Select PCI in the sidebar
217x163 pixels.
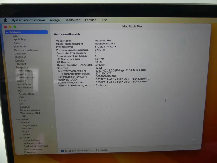click(x=20, y=91)
